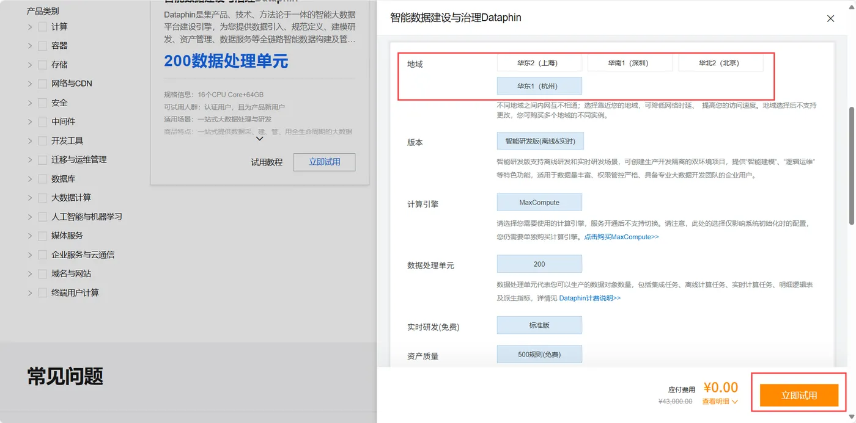The width and height of the screenshot is (856, 423).
Task: Check the 存储 category checkbox
Action: coord(42,65)
